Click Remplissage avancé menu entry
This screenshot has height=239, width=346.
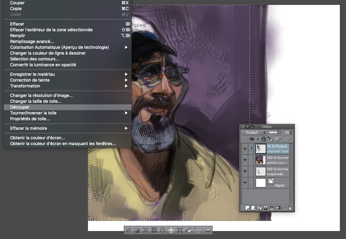click(32, 42)
